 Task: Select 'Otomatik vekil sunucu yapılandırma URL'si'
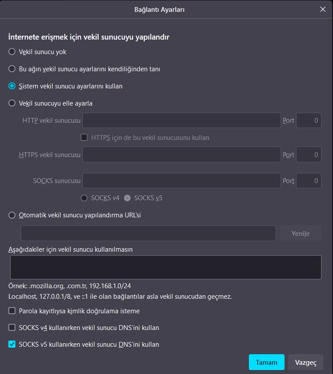pyautogui.click(x=12, y=215)
